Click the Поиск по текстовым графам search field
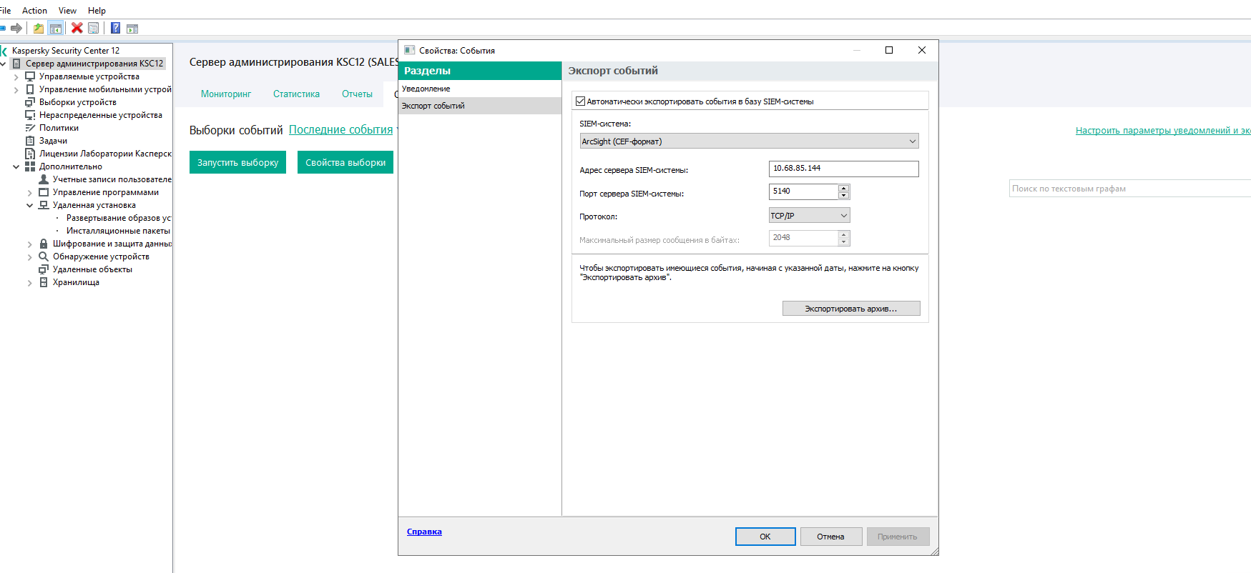1251x573 pixels. click(x=1130, y=189)
